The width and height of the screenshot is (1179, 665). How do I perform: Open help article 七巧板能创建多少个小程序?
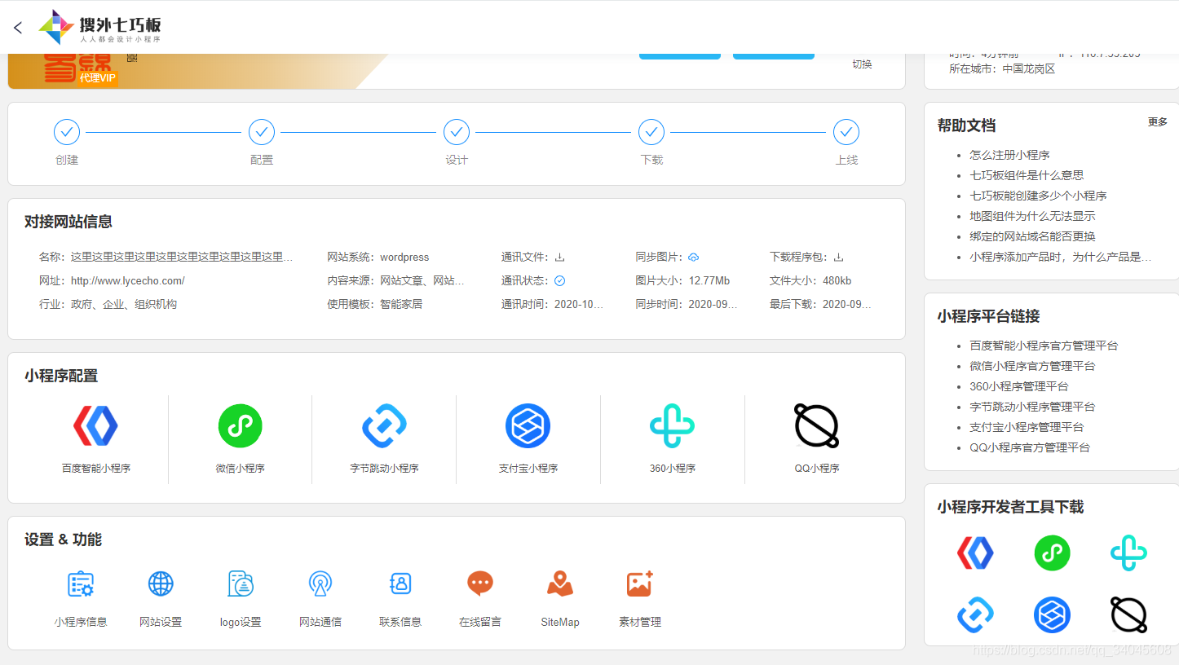point(1038,196)
